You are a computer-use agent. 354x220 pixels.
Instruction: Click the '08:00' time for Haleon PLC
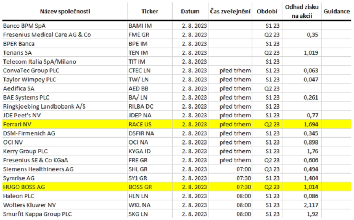coord(243,196)
